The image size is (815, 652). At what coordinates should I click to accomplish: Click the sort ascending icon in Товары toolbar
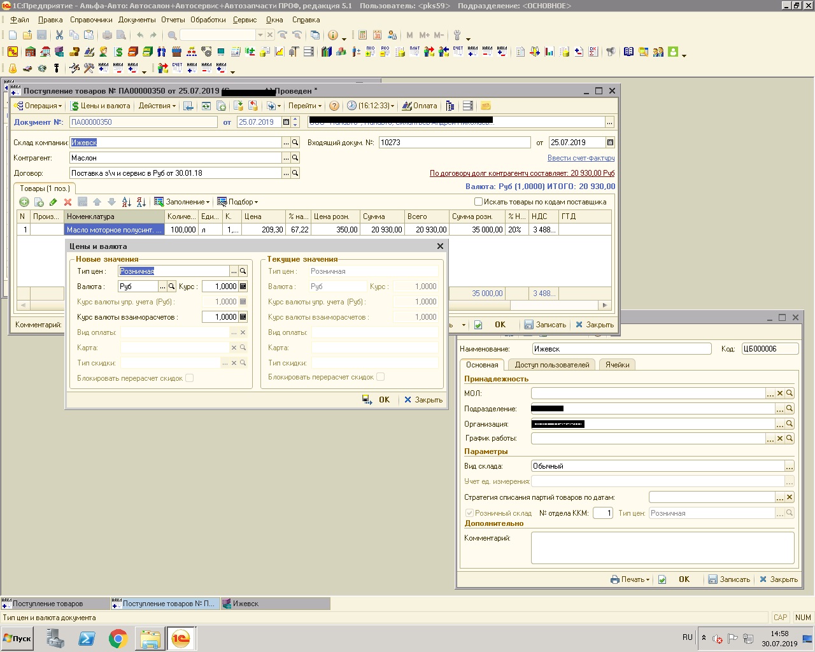click(126, 202)
